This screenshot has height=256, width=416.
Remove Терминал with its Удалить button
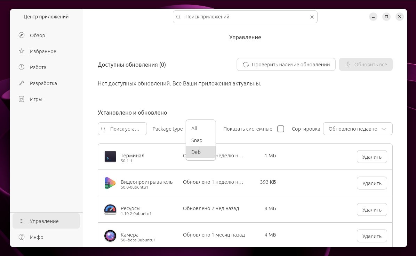coord(372,157)
